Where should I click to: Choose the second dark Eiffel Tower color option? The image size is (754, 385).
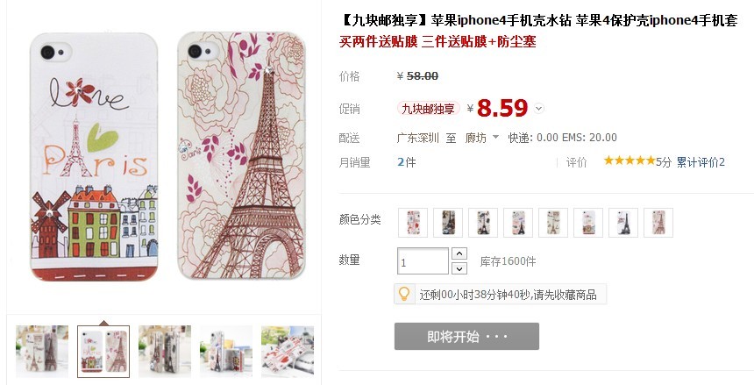click(448, 223)
